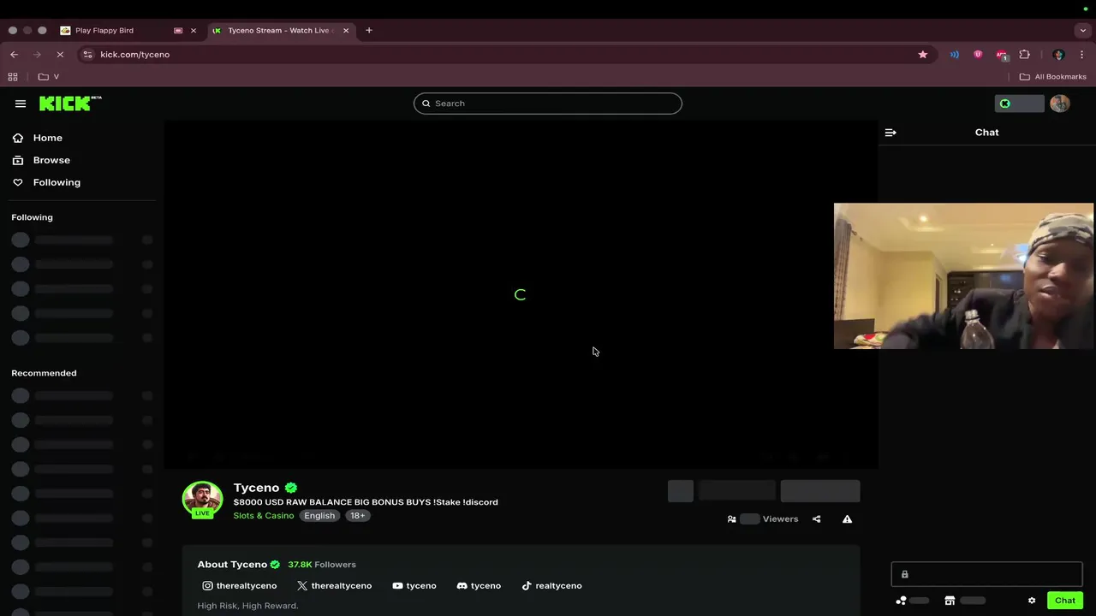Image resolution: width=1096 pixels, height=616 pixels.
Task: Click the Tyceno channel name
Action: [256, 488]
